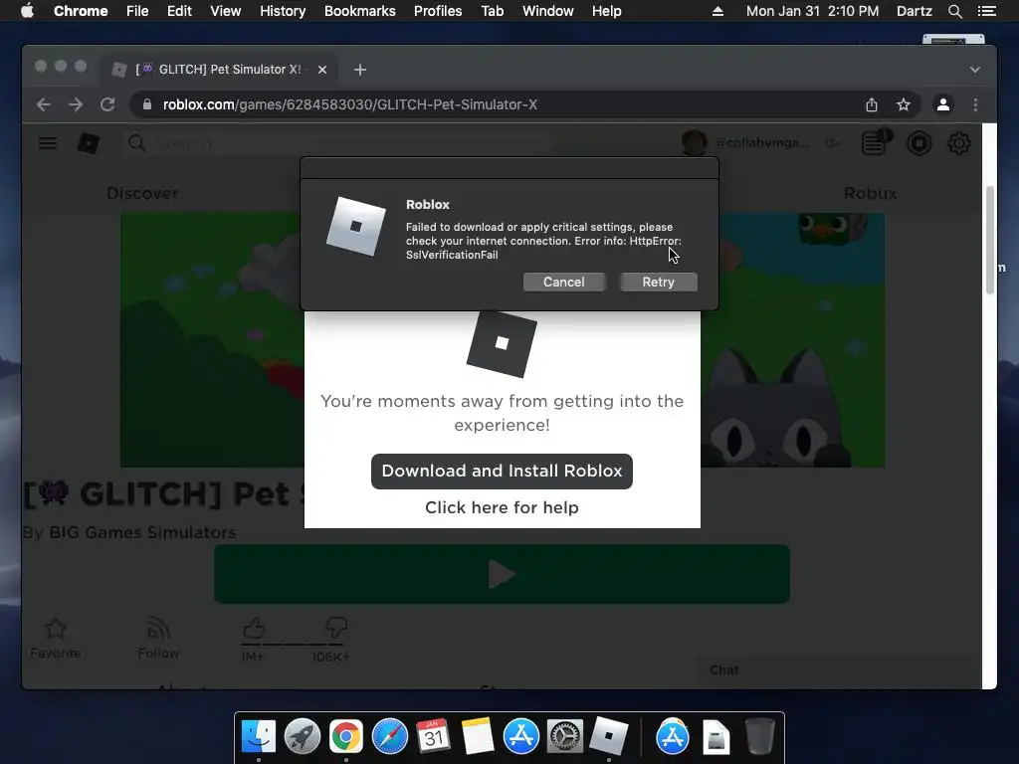Open Finder from the Dock
The image size is (1019, 764).
pos(259,737)
